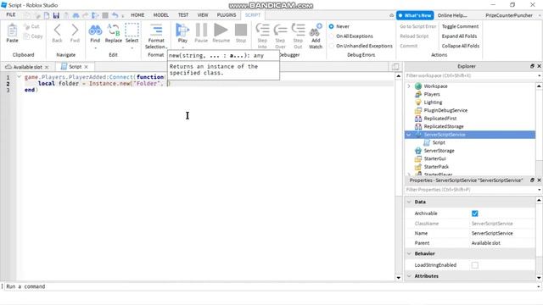Click Step Into debugger icon
Screen dimensions: 543x305
point(262,30)
